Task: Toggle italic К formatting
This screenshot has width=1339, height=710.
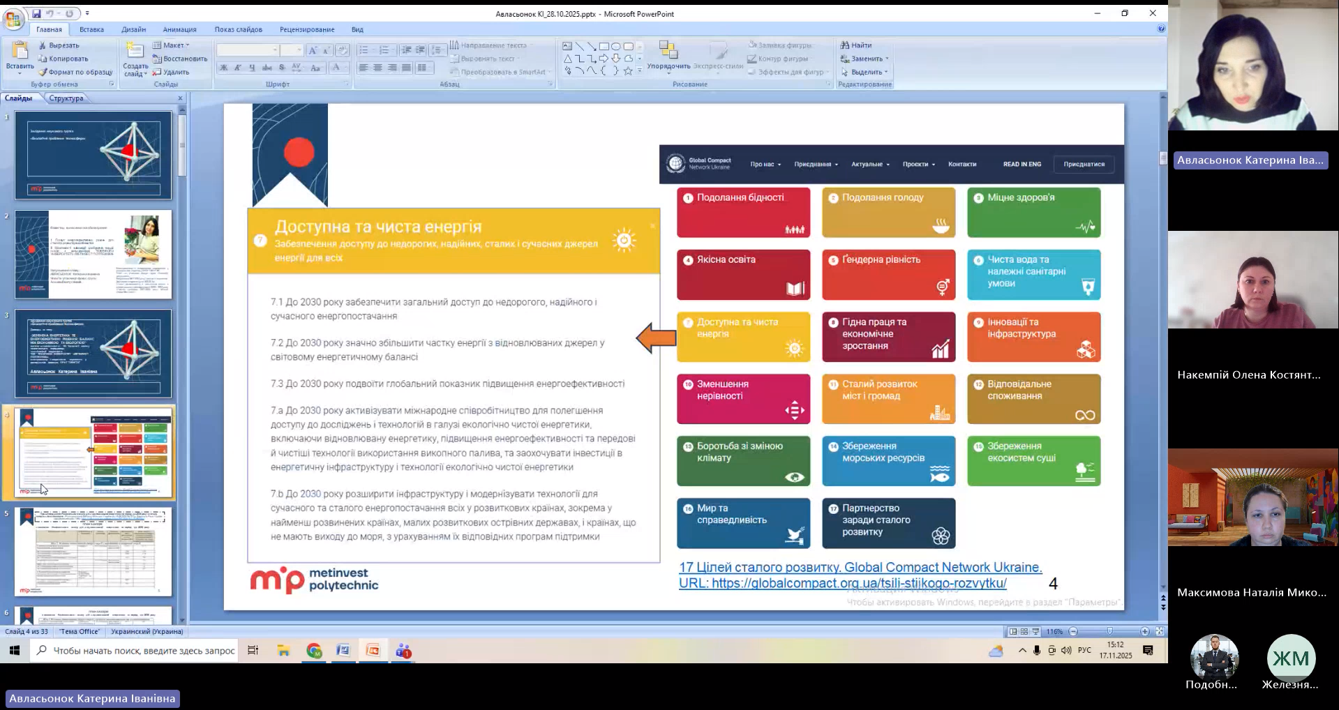Action: tap(238, 68)
